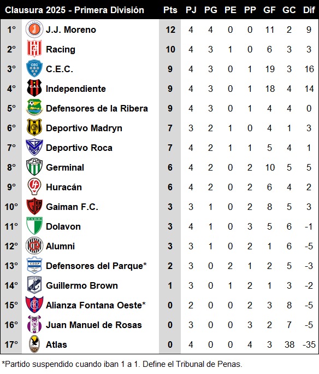
Task: Click the J.J. Moreno club crest
Action: (x=34, y=30)
